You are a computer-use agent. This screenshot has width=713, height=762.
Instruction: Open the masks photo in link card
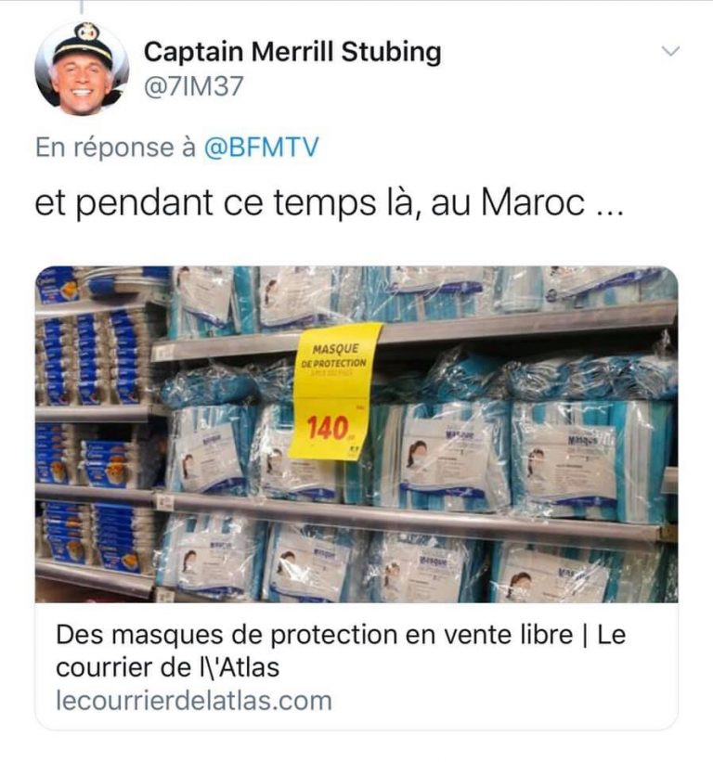356,434
